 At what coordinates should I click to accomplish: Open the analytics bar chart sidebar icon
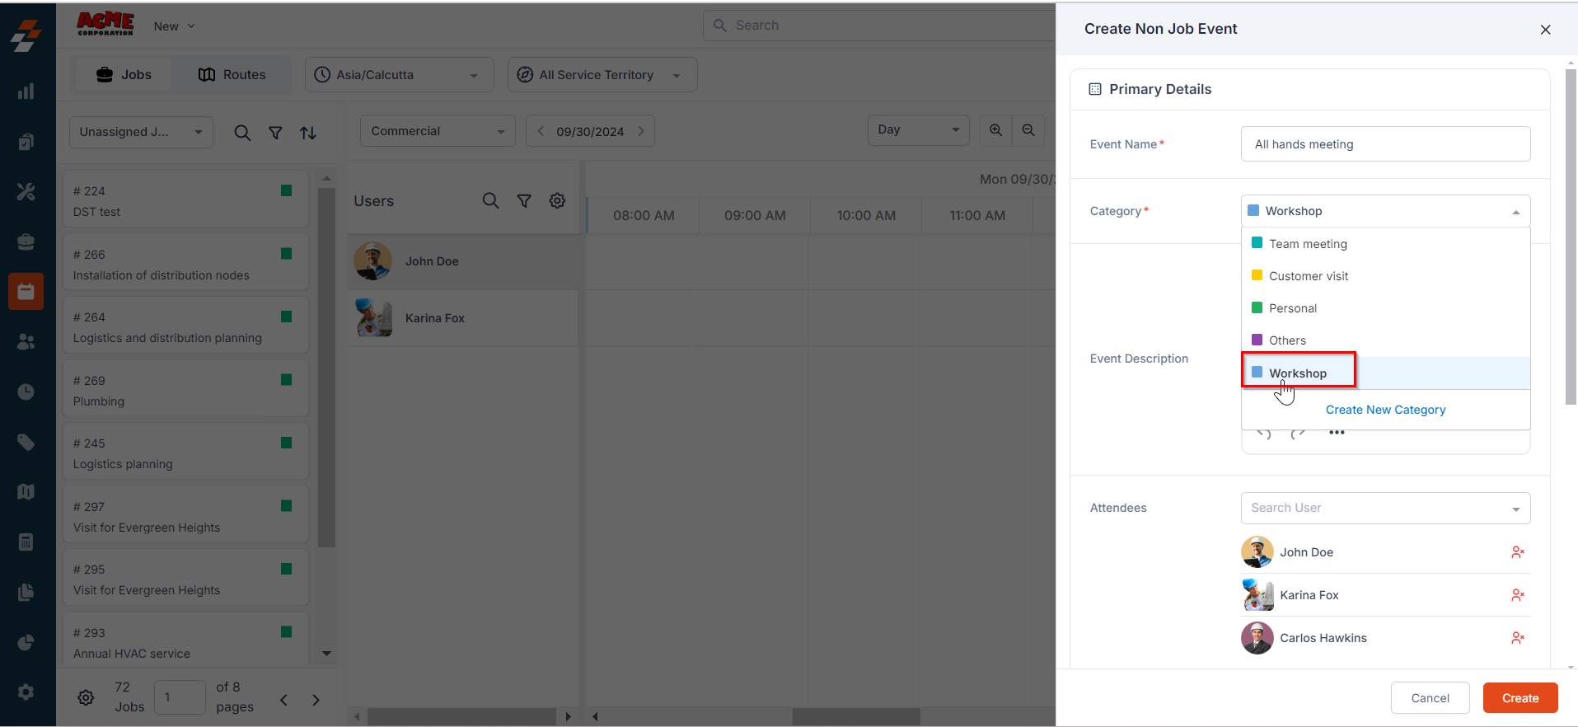(x=26, y=91)
